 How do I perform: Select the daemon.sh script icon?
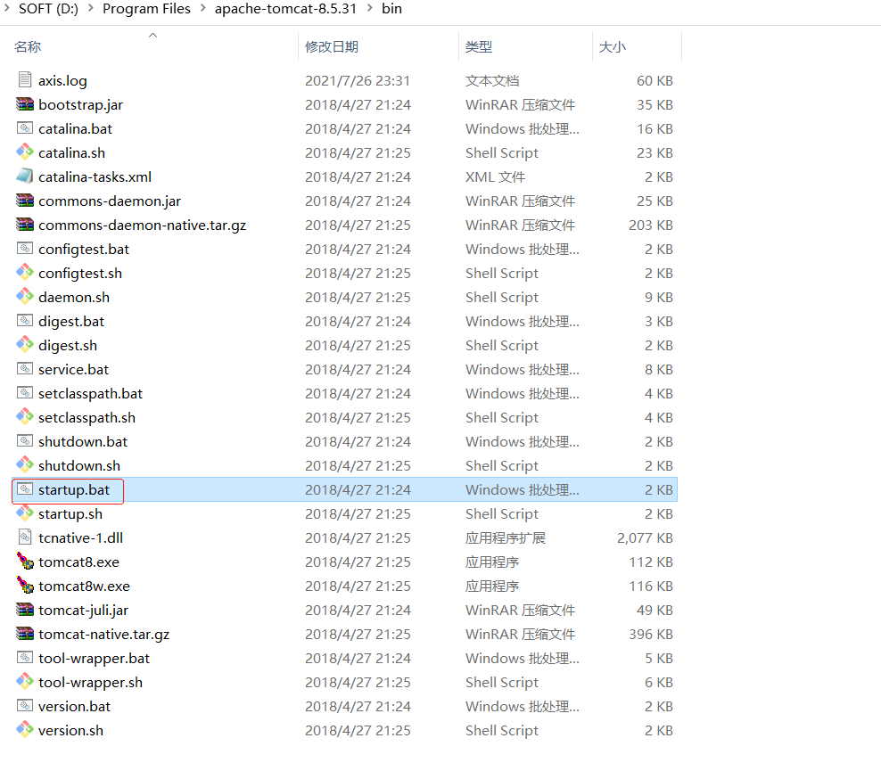[25, 296]
